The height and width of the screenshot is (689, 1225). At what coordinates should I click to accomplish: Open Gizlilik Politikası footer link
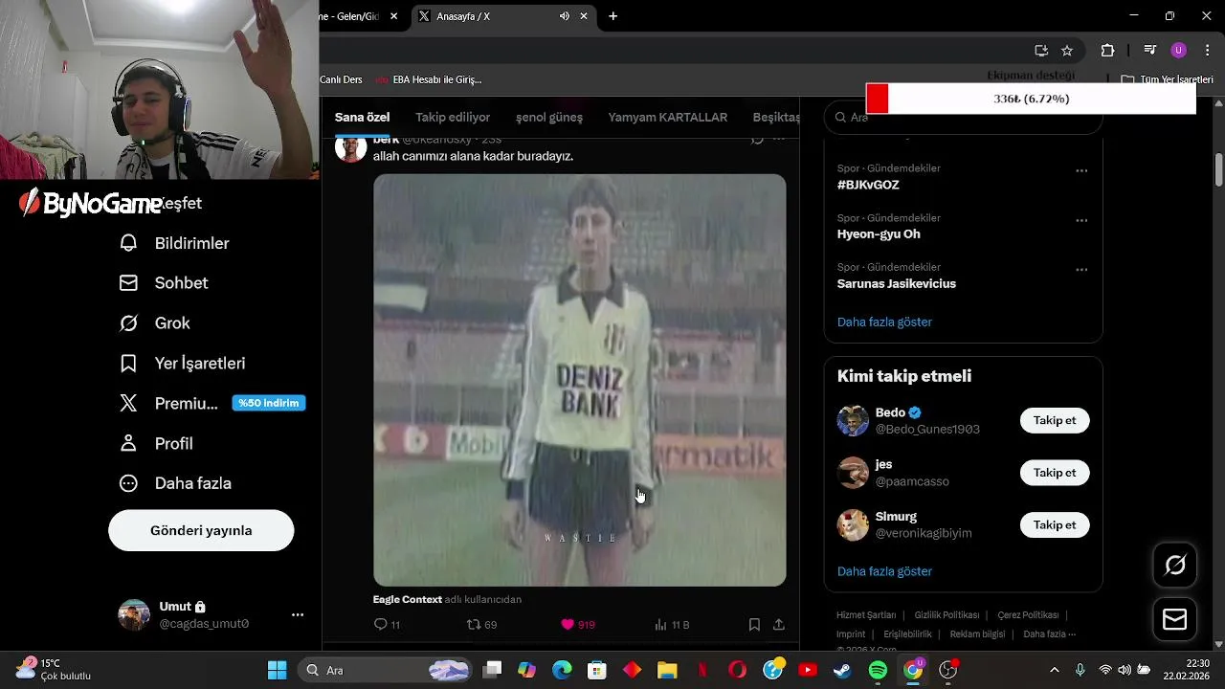point(947,615)
